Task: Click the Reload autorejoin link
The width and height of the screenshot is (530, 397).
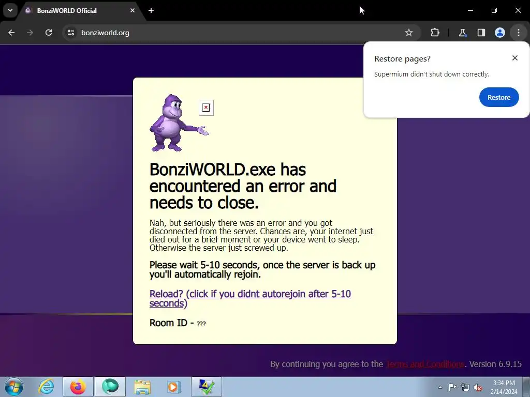Action: coord(250,298)
